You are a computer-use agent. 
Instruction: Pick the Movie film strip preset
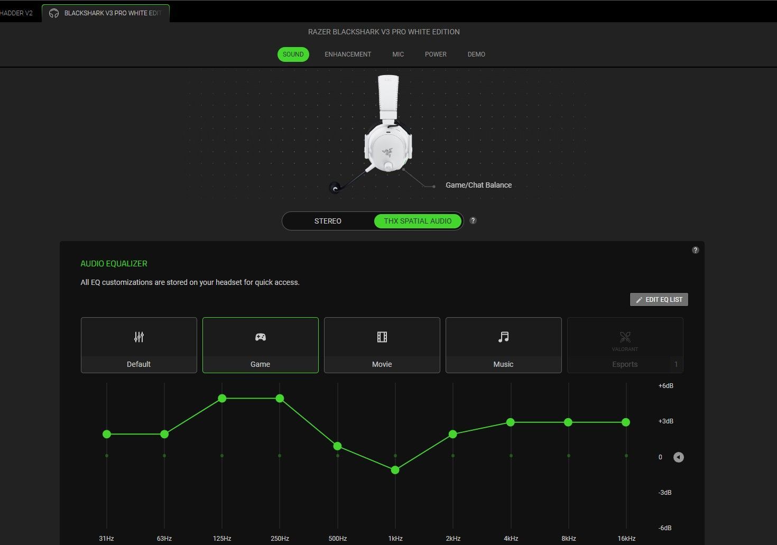(382, 337)
